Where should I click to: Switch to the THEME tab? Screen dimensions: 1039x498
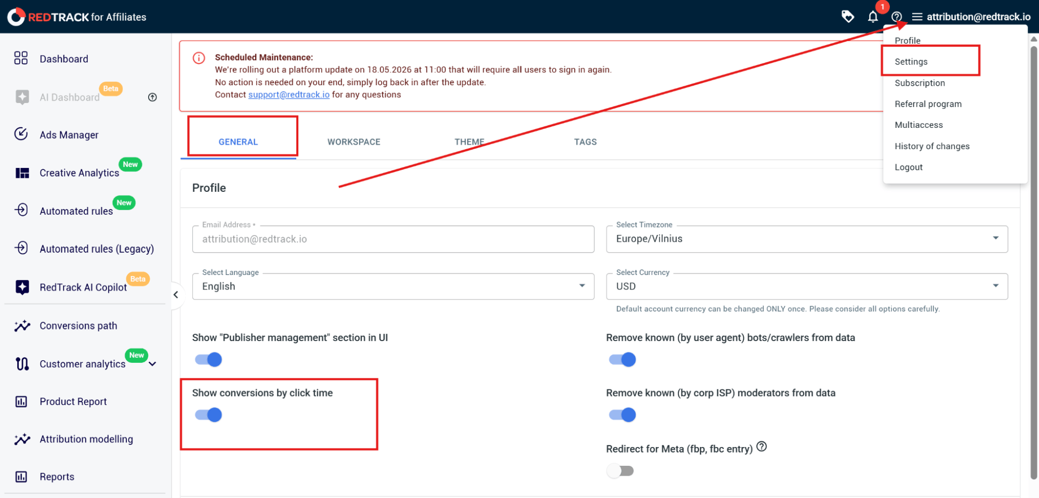click(x=469, y=142)
